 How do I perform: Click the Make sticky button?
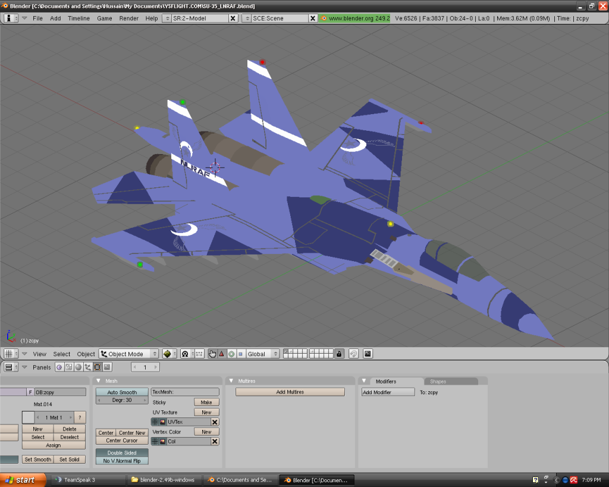[206, 403]
